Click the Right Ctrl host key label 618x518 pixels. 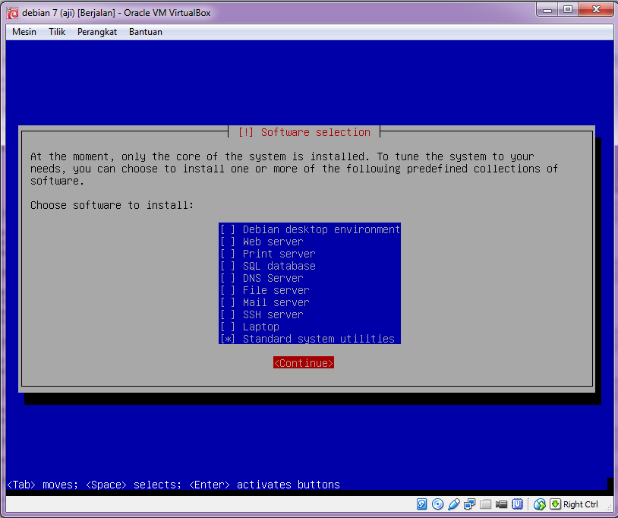(580, 504)
